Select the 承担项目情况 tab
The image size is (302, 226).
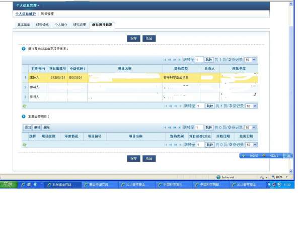pyautogui.click(x=102, y=25)
